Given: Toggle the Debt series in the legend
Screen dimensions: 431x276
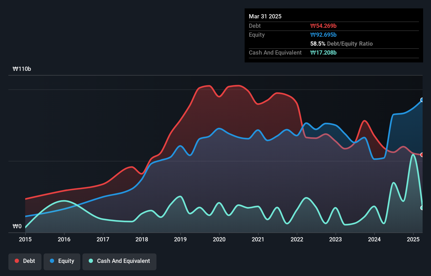Looking at the screenshot, I should [25, 261].
